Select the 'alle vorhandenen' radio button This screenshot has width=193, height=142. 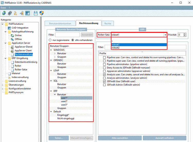73,40
